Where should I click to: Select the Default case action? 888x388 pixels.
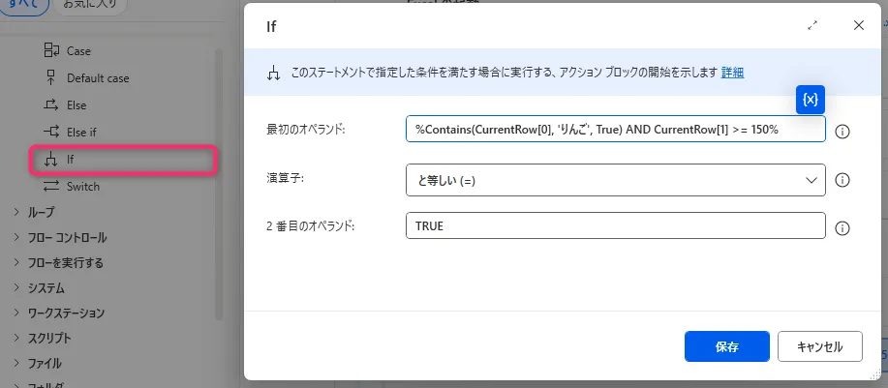[x=97, y=77]
